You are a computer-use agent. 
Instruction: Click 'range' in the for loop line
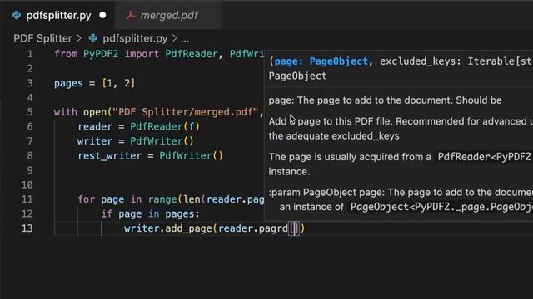[x=162, y=199]
